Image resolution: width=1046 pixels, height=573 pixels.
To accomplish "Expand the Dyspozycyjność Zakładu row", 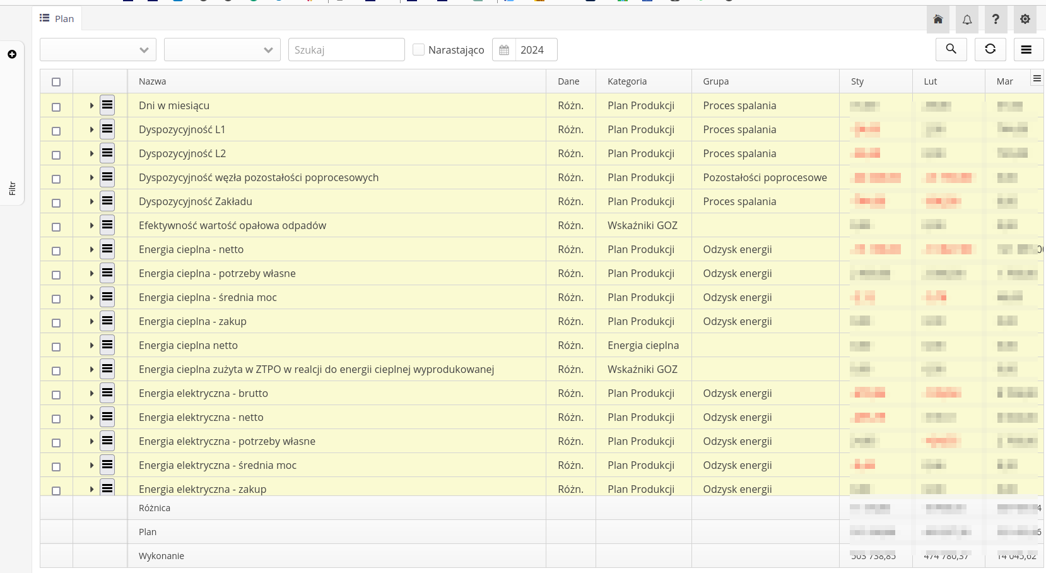I will pyautogui.click(x=91, y=202).
